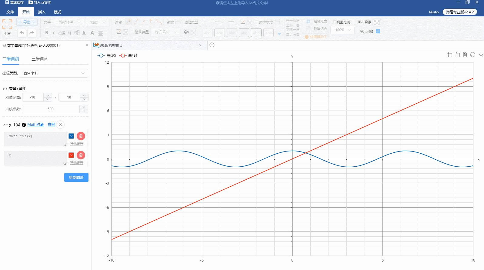The height and width of the screenshot is (270, 484).
Task: Click the 绘制图形 draw button
Action: 76,177
